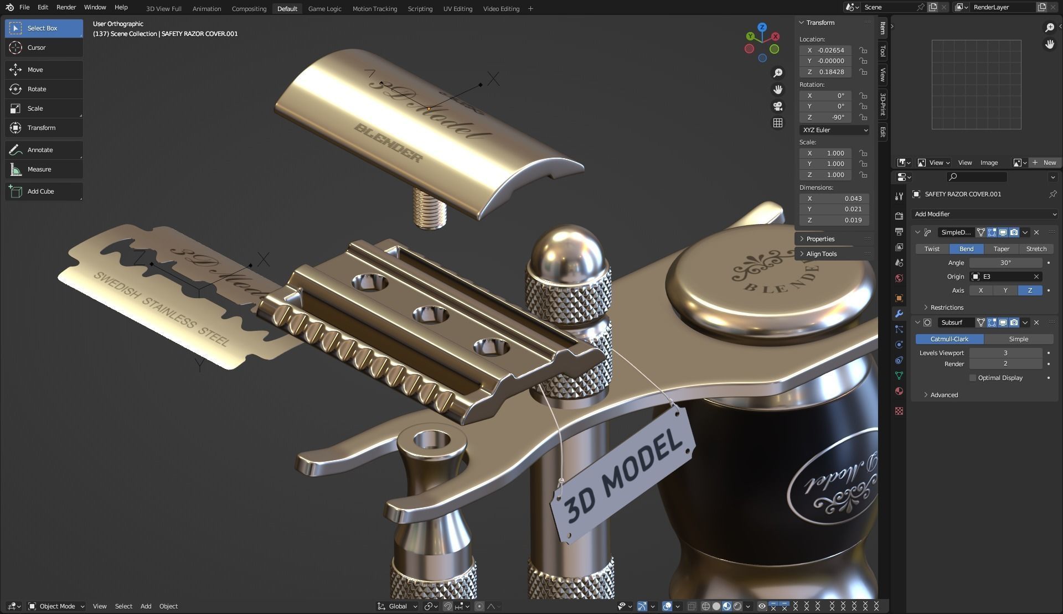Open the Output properties tab

[899, 231]
